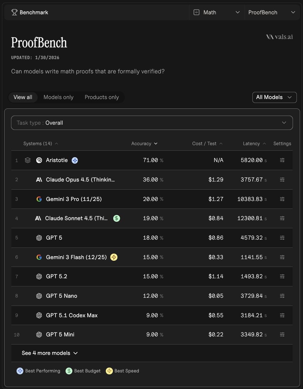Image resolution: width=303 pixels, height=389 pixels.
Task: Click the stacked layers icon beside Aristotle
Action: 28,160
